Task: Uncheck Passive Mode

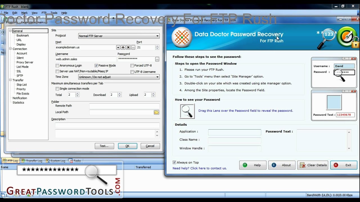Action: (x=96, y=66)
